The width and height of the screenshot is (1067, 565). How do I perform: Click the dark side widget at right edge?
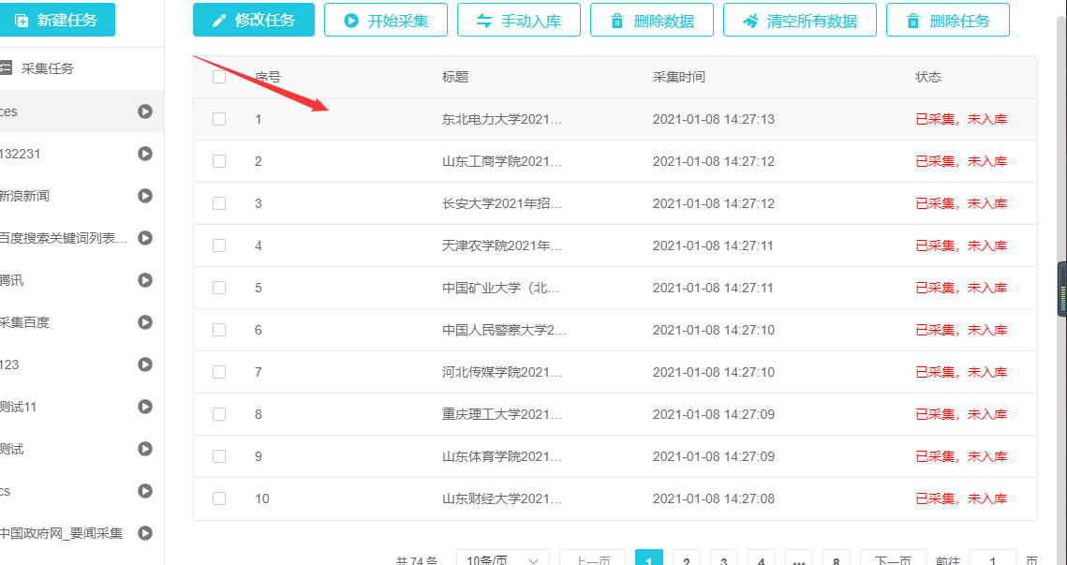pos(1062,290)
